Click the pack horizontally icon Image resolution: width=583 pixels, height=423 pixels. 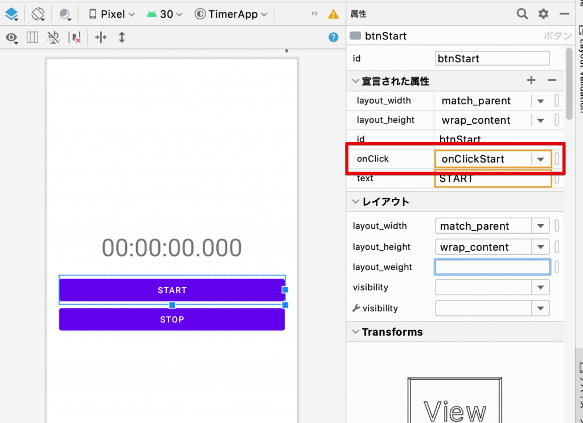100,38
